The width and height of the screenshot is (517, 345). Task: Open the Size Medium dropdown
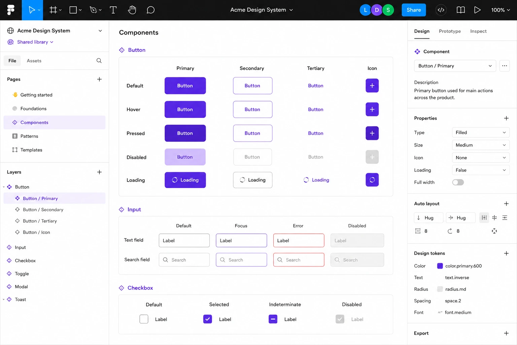pos(481,145)
